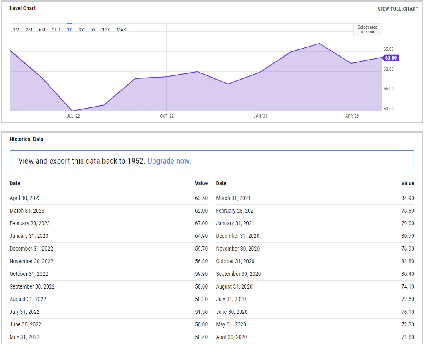The height and width of the screenshot is (344, 424).
Task: Open the View Full Chart link
Action: pos(398,9)
